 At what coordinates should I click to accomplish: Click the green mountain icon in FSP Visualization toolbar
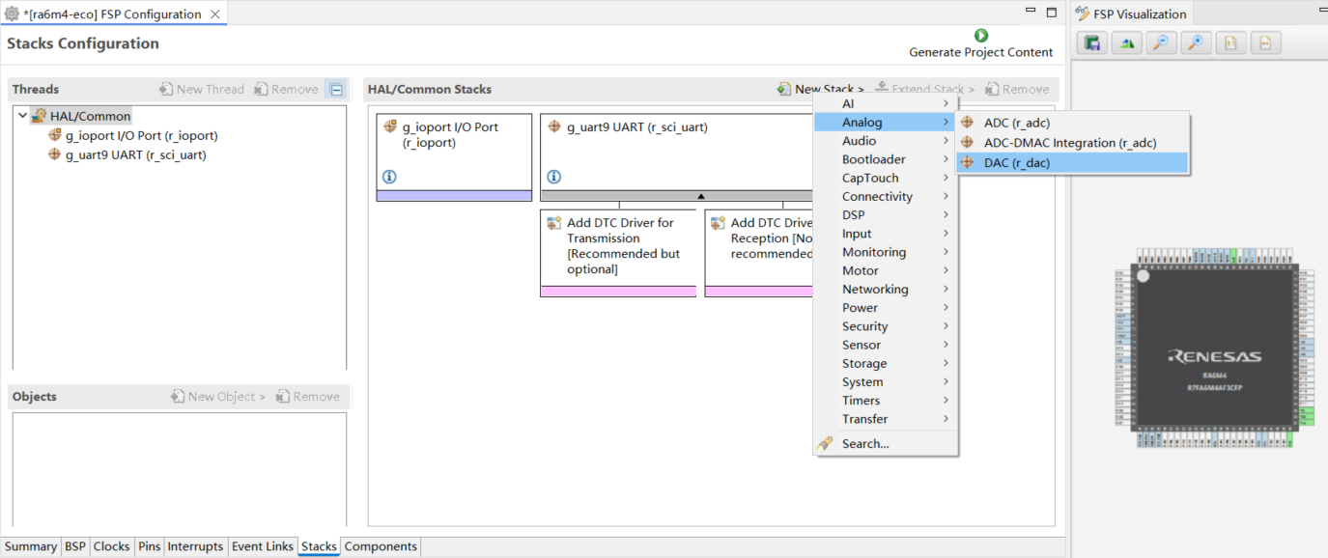[x=1127, y=43]
